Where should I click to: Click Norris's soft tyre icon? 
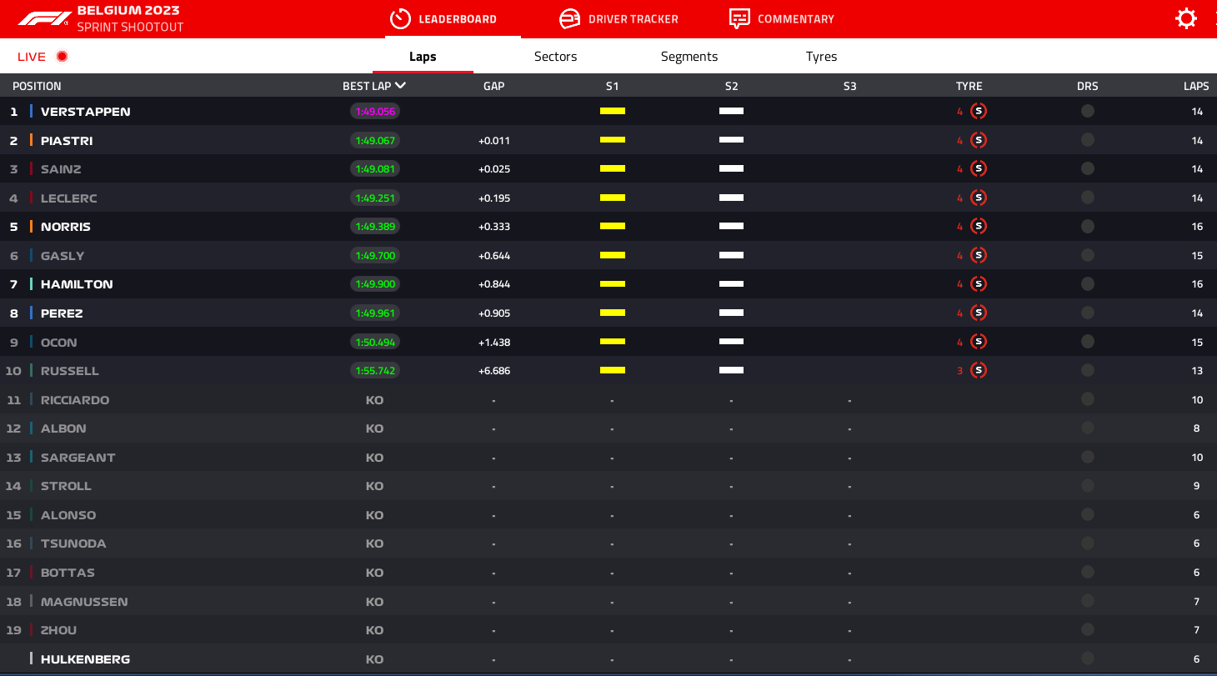[979, 226]
